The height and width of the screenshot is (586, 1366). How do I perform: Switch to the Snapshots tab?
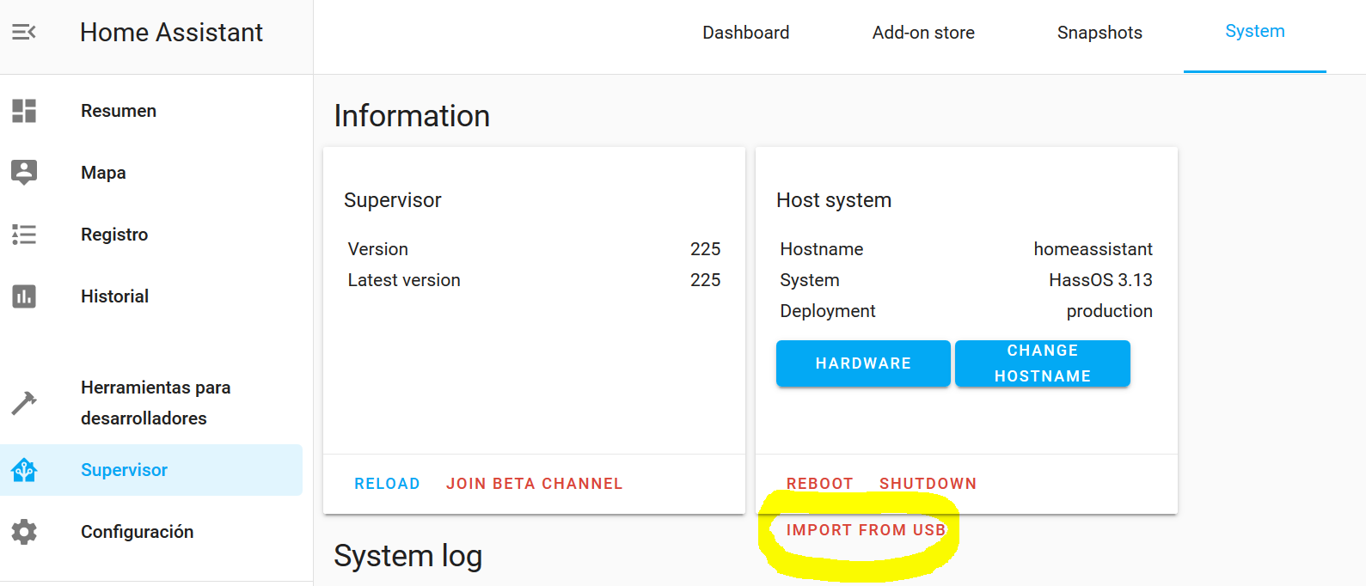click(x=1100, y=33)
